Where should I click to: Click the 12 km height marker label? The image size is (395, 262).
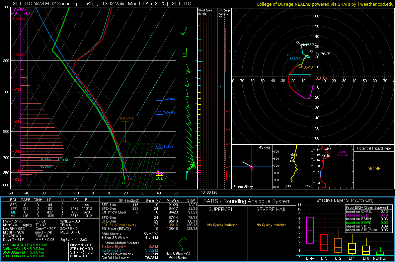tap(20, 55)
